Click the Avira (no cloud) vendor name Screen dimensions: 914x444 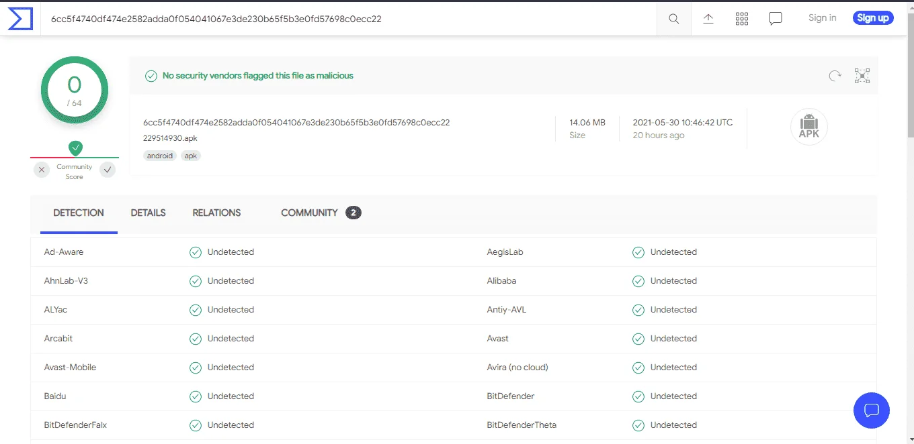(x=517, y=368)
